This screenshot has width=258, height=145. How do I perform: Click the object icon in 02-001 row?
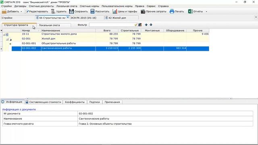[x=11, y=40]
